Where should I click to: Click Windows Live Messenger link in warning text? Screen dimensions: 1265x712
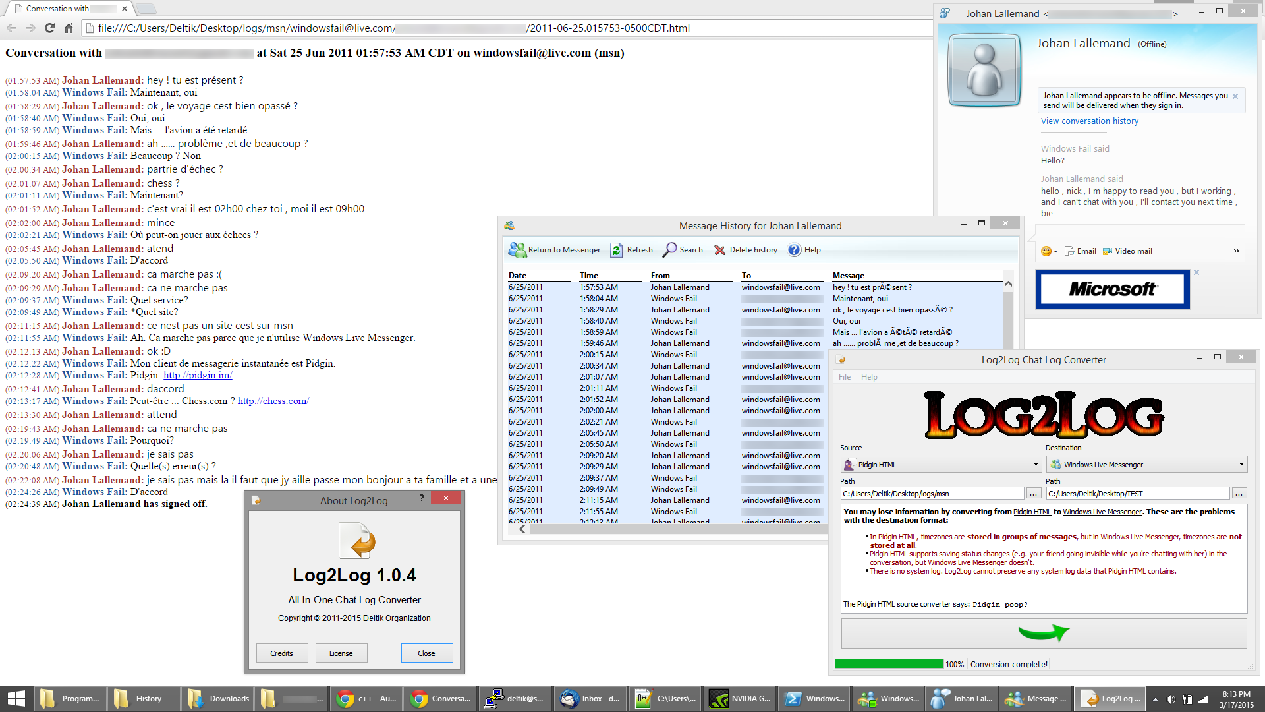tap(1102, 512)
